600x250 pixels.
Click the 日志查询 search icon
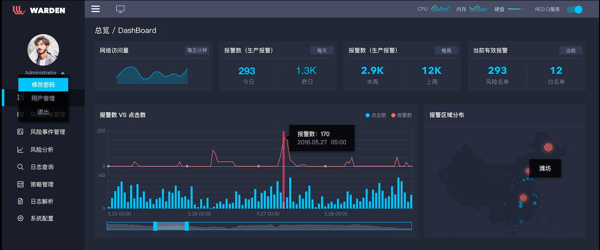pyautogui.click(x=20, y=167)
